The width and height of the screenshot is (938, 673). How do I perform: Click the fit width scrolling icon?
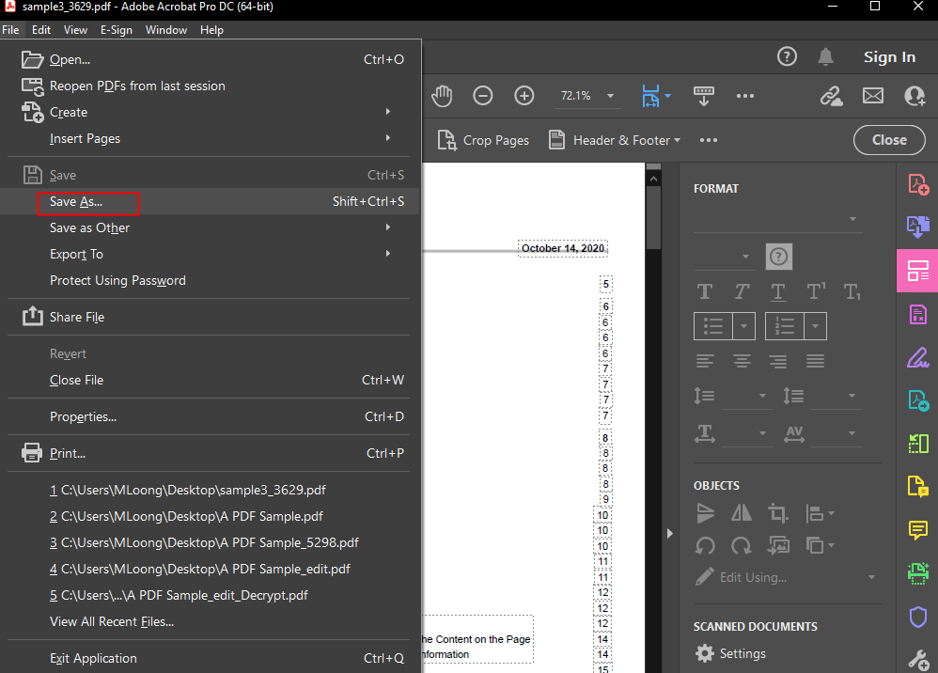pos(650,96)
